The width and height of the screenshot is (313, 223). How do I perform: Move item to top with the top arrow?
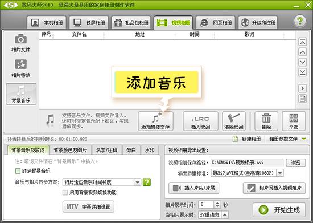[303, 42]
